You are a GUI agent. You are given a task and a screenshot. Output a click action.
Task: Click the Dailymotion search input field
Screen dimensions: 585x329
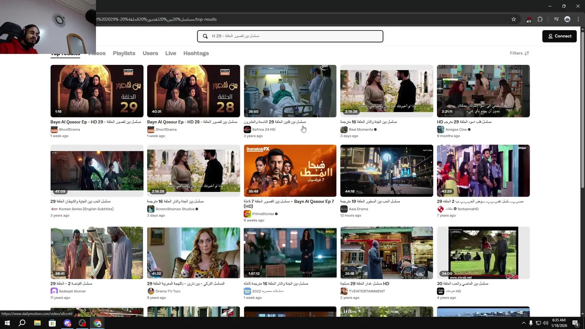290,36
